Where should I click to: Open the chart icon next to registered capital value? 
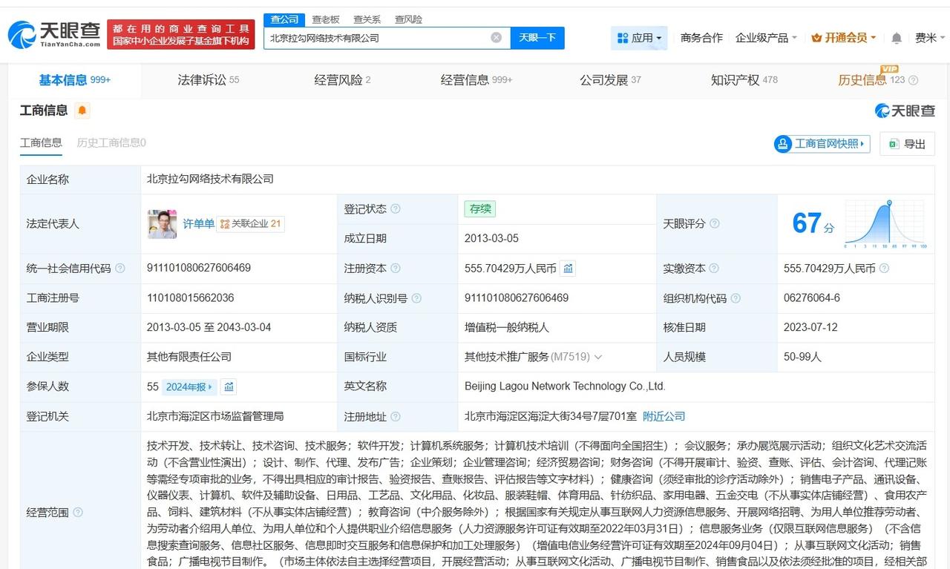coord(568,269)
